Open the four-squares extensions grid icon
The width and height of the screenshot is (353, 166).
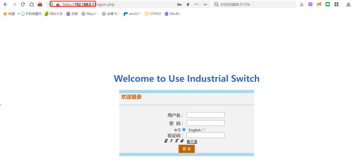pos(336,4)
